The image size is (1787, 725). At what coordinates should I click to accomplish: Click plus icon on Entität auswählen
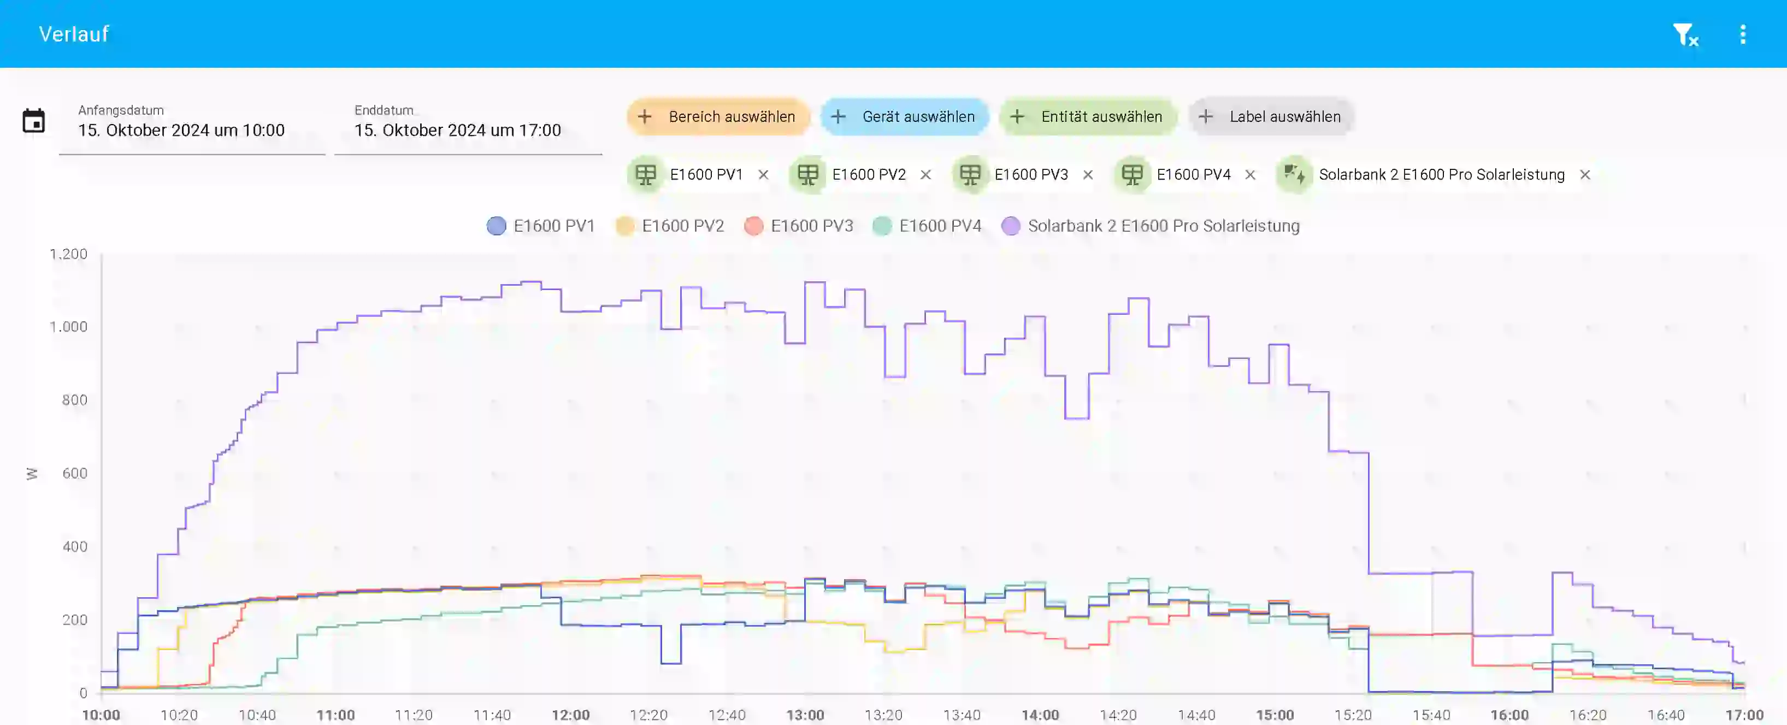click(1017, 116)
